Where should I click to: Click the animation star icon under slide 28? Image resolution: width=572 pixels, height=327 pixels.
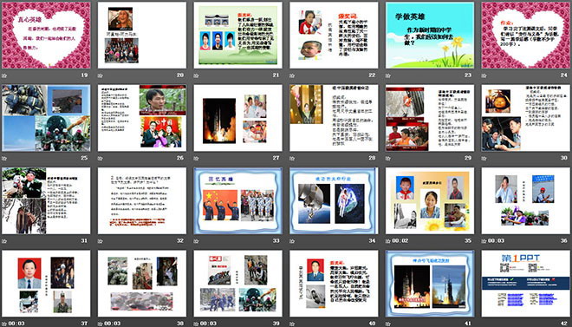coord(292,159)
